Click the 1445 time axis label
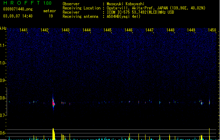 (107, 30)
